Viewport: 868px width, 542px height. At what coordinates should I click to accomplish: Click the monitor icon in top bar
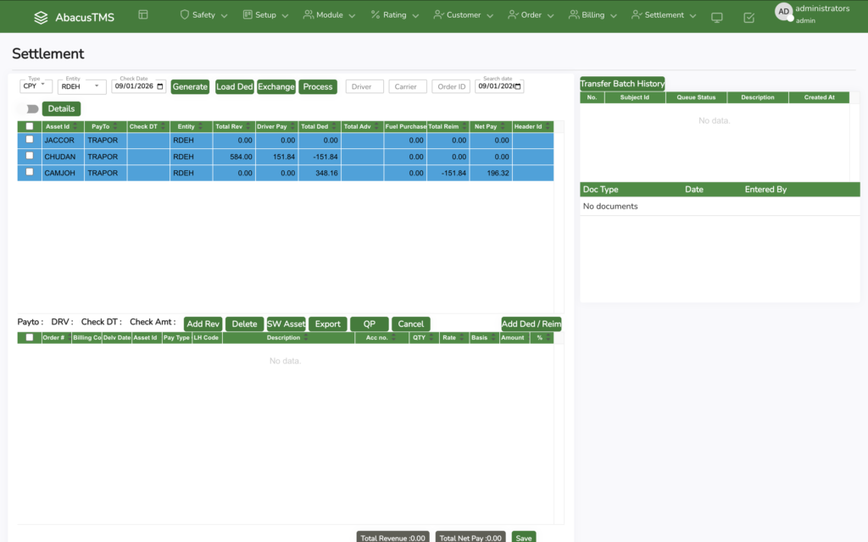coord(717,18)
